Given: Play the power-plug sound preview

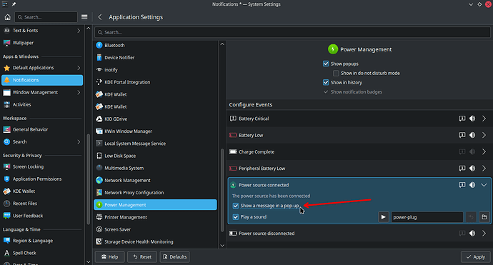Looking at the screenshot, I should tap(383, 217).
